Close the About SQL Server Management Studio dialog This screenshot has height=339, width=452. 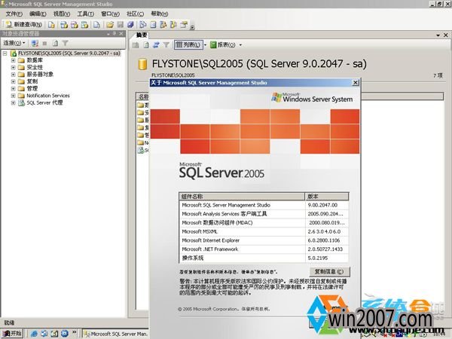point(356,83)
